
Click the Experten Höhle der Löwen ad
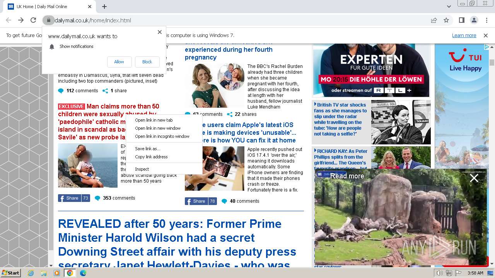372,70
